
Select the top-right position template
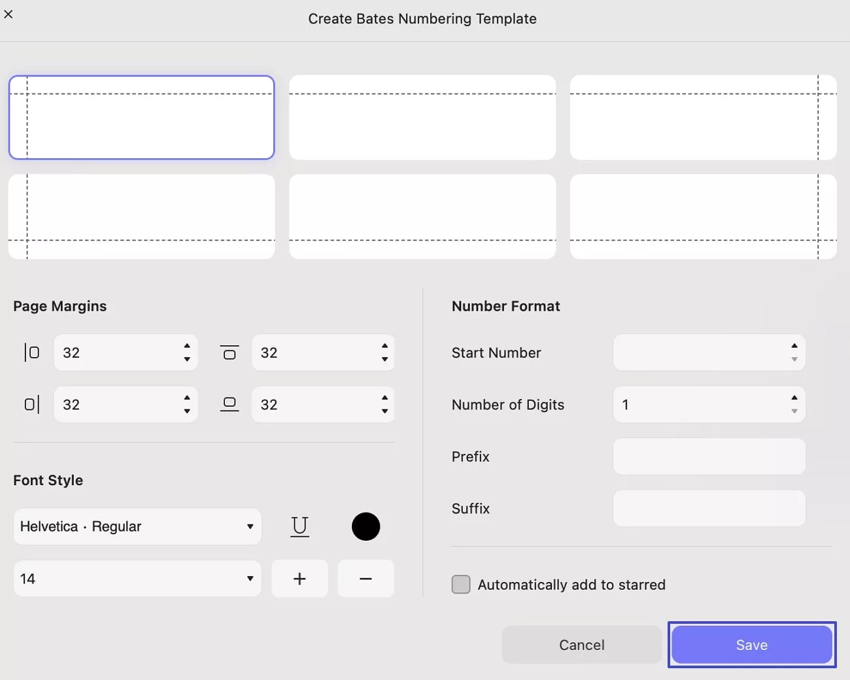coord(704,118)
